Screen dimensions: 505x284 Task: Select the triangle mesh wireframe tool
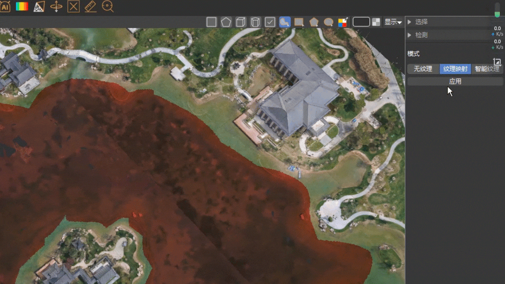point(39,7)
